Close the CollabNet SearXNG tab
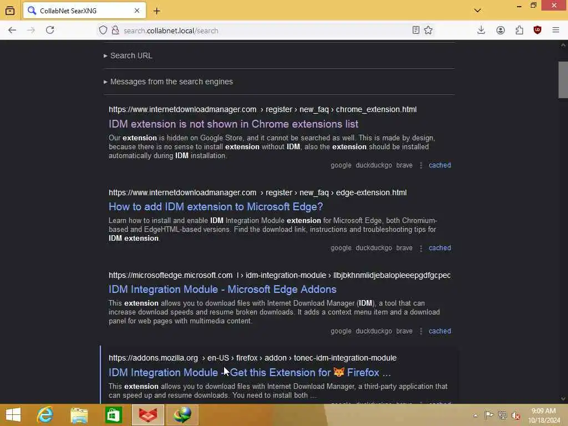568x426 pixels. point(137,11)
